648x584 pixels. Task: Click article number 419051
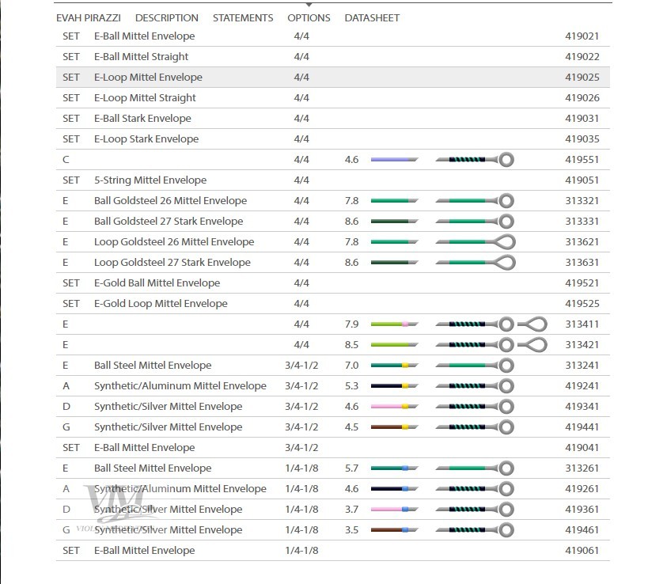click(x=582, y=180)
